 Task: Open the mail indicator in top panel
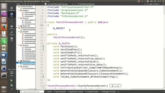click(148, 1)
